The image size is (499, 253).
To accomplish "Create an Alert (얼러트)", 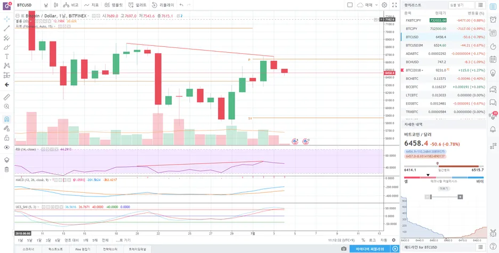I will [x=138, y=5].
